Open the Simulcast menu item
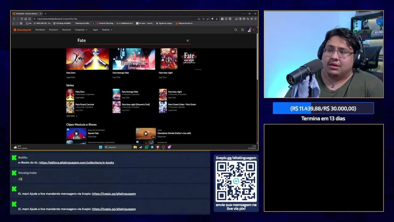The height and width of the screenshot is (222, 394). coord(66,30)
